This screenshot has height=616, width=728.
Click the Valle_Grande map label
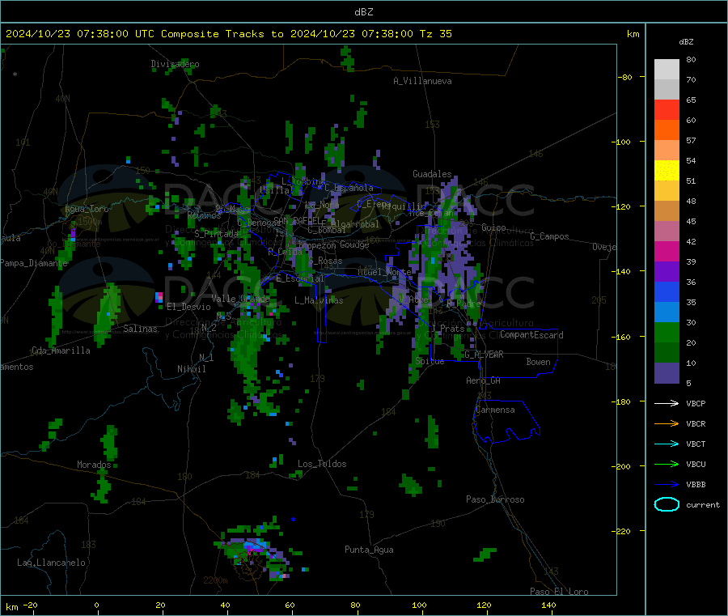click(240, 298)
